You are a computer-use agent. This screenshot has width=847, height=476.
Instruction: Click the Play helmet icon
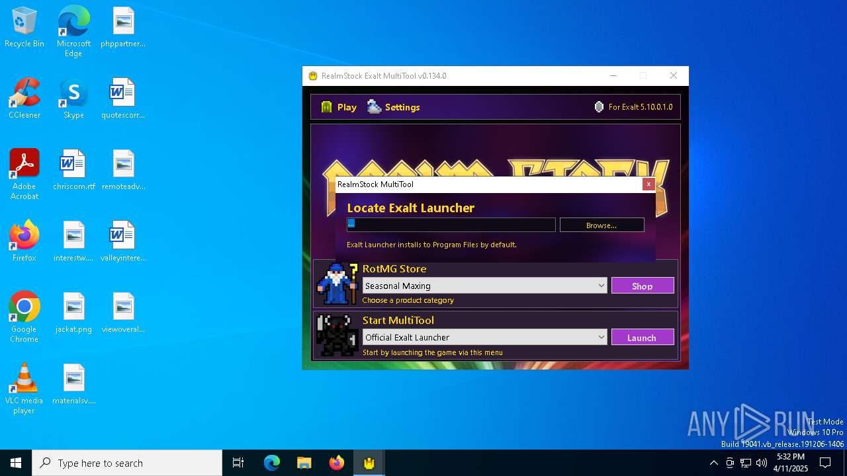pos(327,107)
